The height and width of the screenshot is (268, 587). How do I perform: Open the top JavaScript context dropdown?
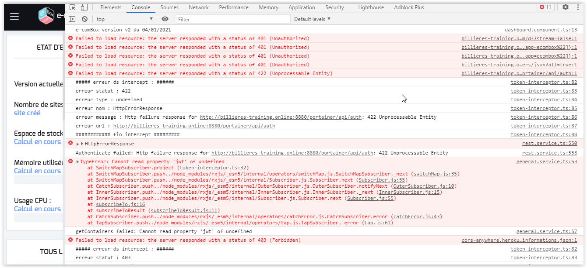click(x=125, y=19)
